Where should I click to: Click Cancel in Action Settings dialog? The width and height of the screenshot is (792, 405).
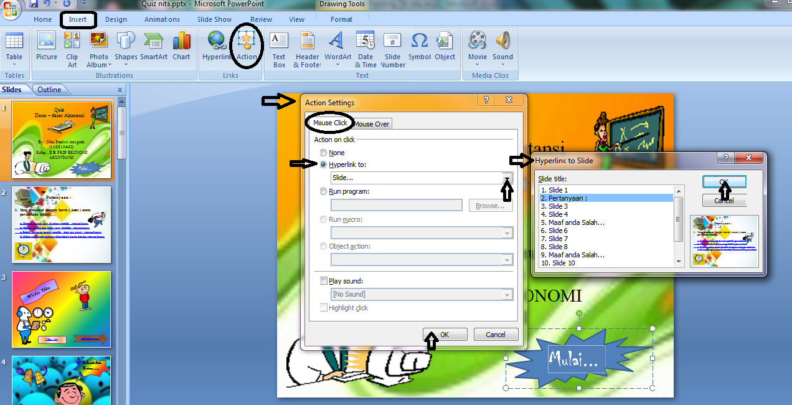point(496,335)
